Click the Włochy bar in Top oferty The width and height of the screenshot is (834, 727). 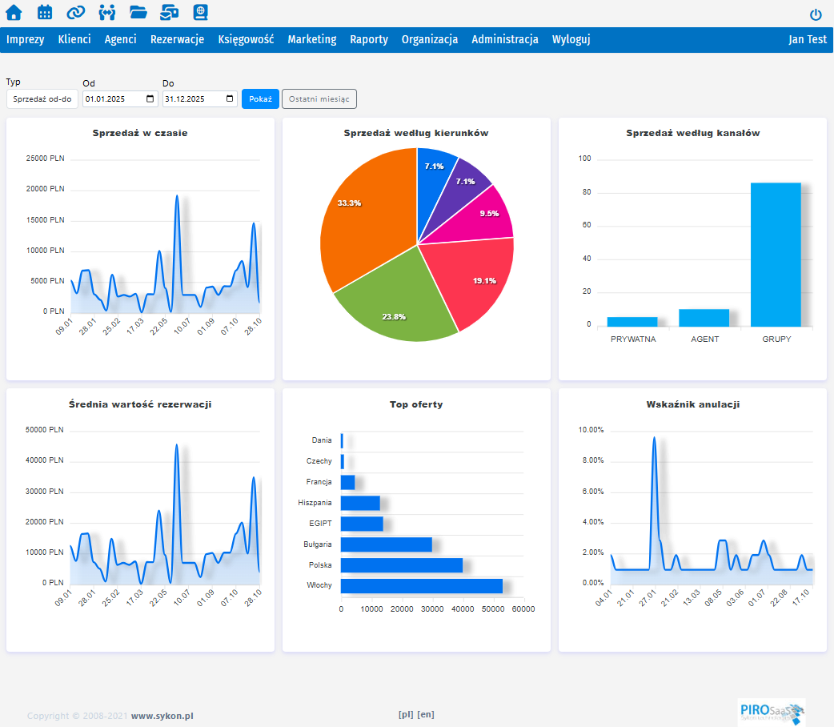click(x=421, y=585)
